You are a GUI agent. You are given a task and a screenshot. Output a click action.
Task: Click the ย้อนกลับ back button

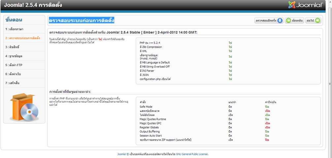tap(294, 20)
